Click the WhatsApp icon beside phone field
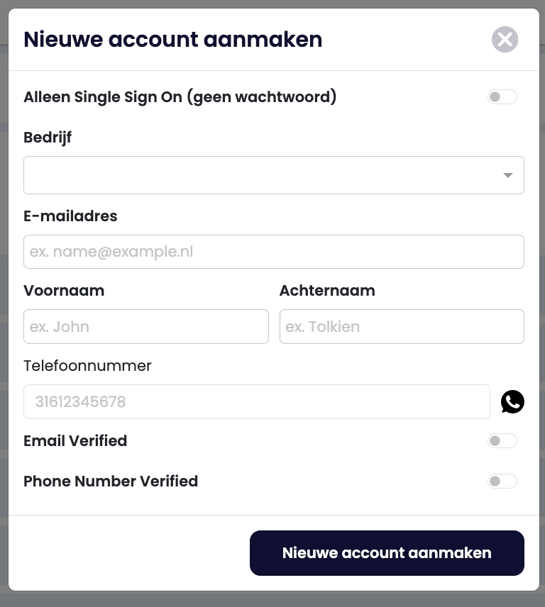 (x=512, y=401)
